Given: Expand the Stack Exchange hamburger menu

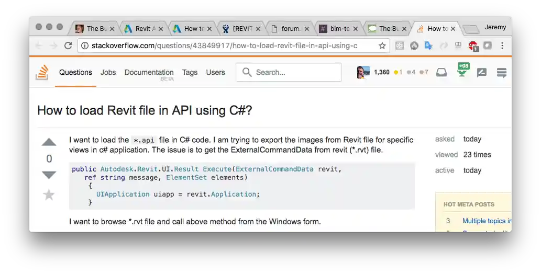Looking at the screenshot, I should (x=501, y=73).
